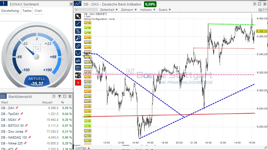
Task: Click the chart line icon beside DB - DAX title
Action: [x=78, y=4]
